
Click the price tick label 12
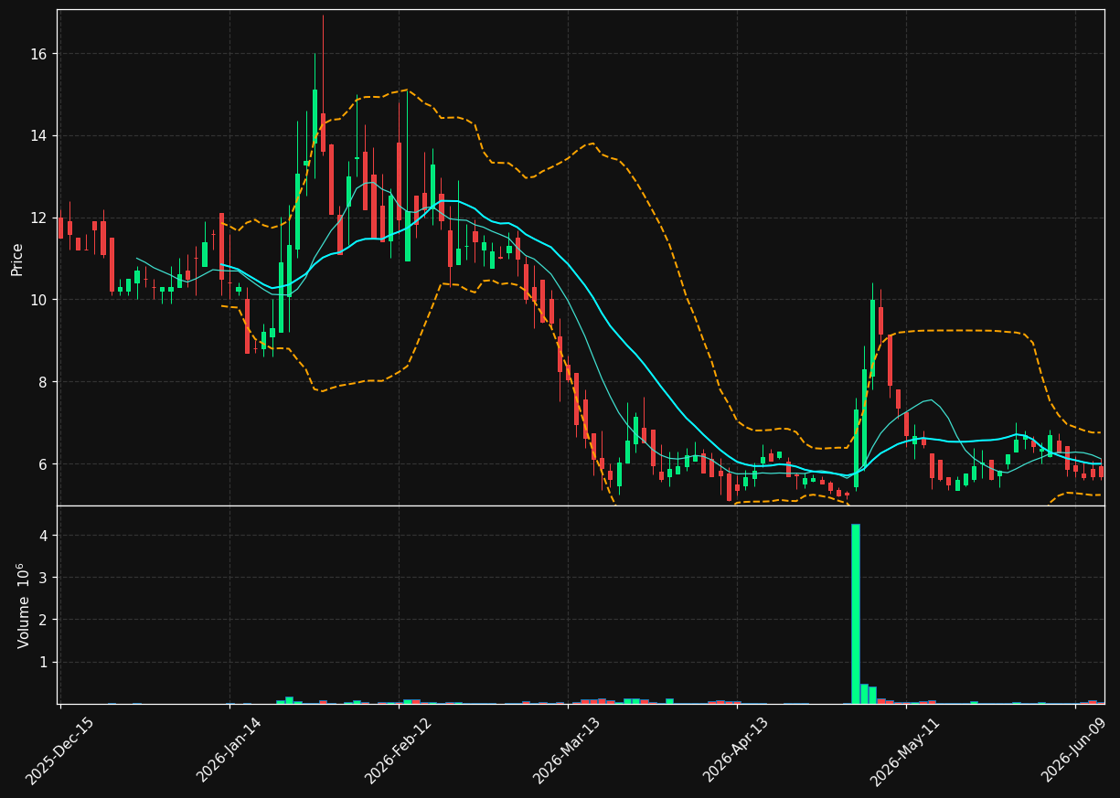[x=39, y=218]
